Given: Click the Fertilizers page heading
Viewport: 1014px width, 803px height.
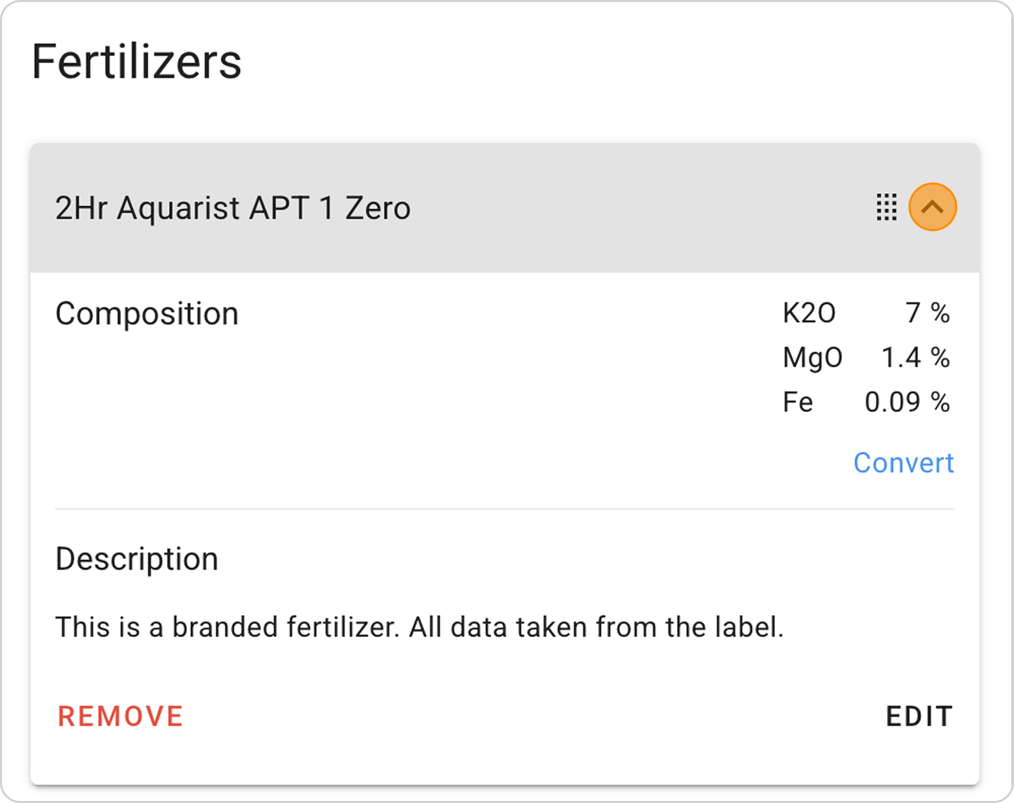Looking at the screenshot, I should [136, 62].
